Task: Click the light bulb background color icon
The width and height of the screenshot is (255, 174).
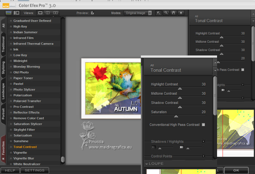Action: pyautogui.click(x=181, y=13)
